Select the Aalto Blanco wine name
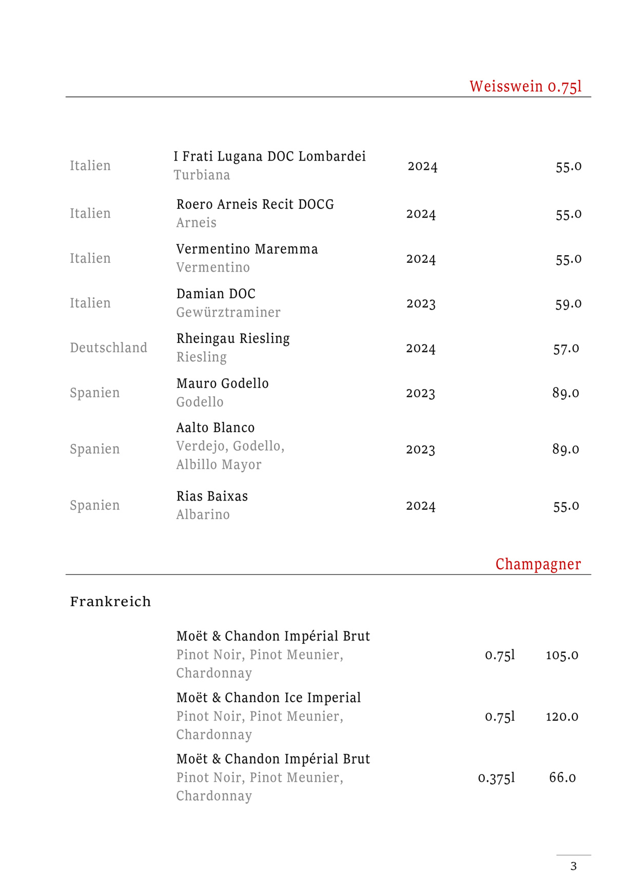Screen dimensions: 627x887 click(215, 428)
